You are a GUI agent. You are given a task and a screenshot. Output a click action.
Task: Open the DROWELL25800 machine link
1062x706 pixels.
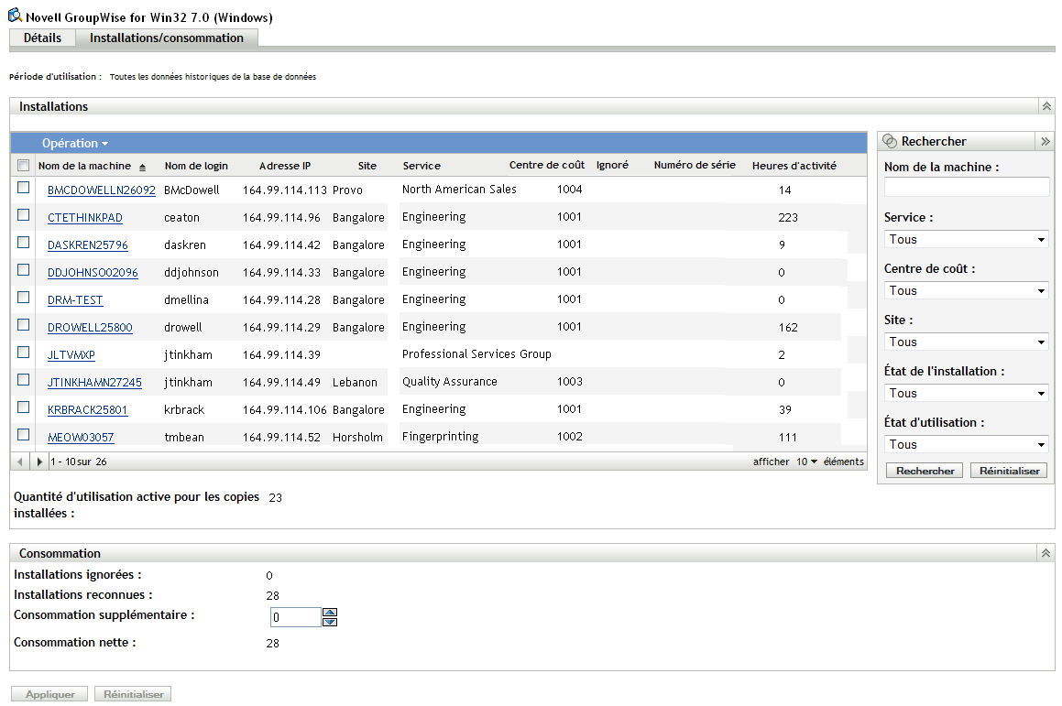tap(90, 328)
